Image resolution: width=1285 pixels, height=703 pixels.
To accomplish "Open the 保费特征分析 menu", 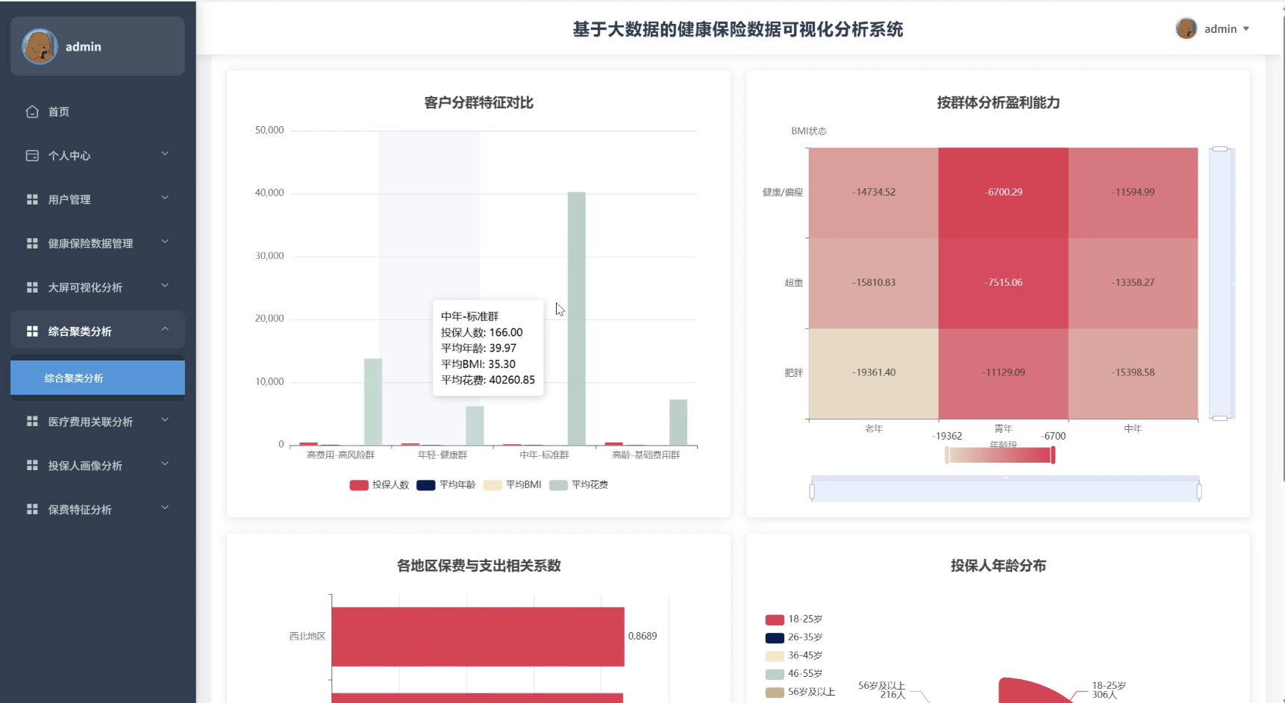I will pos(98,510).
